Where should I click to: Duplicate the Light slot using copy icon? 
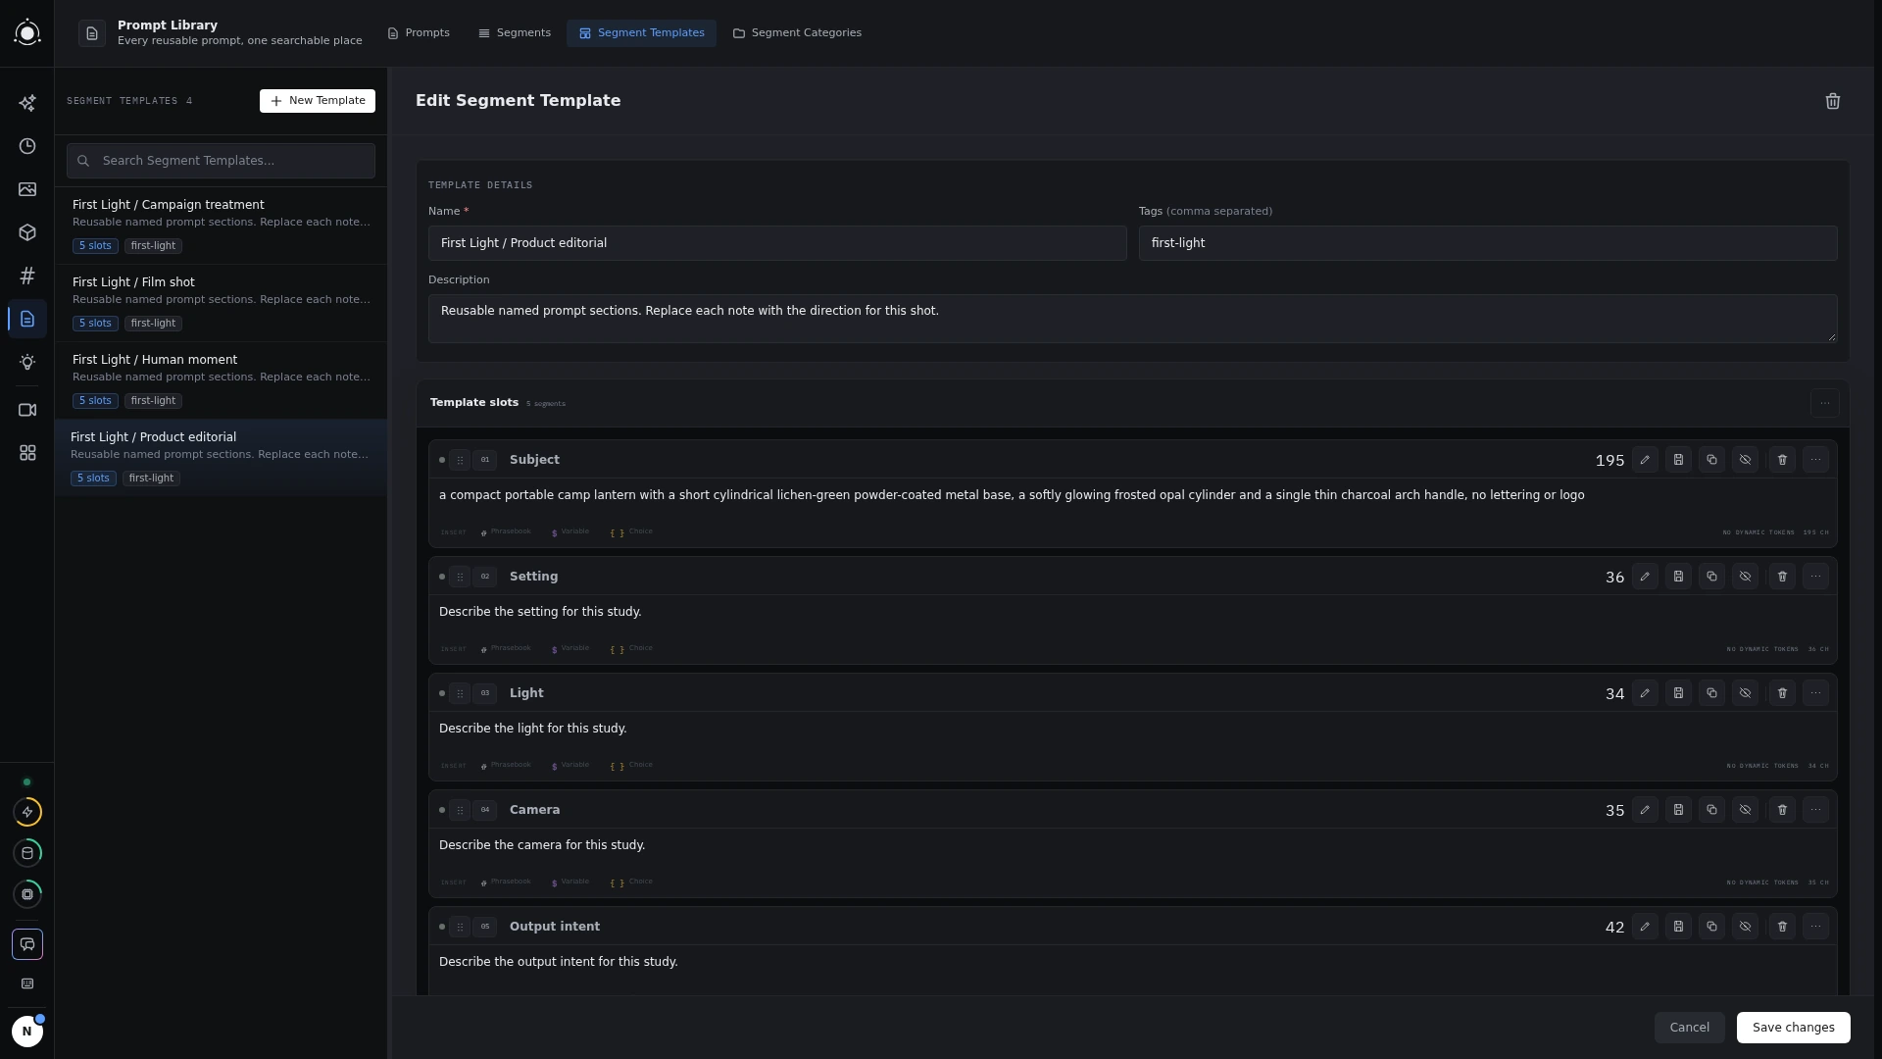pos(1711,693)
